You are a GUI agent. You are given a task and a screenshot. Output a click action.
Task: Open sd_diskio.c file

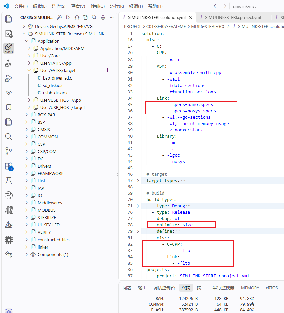(x=53, y=85)
